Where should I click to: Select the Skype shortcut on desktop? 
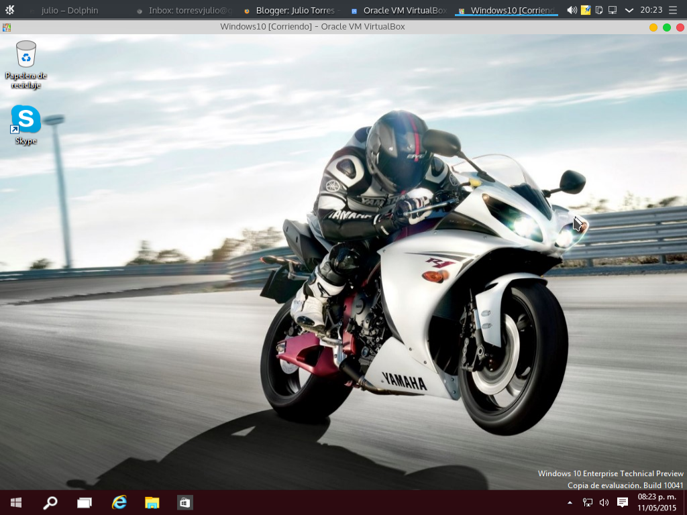click(26, 125)
